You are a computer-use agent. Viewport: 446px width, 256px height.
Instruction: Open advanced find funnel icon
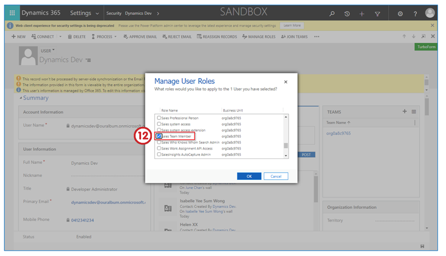tap(378, 14)
